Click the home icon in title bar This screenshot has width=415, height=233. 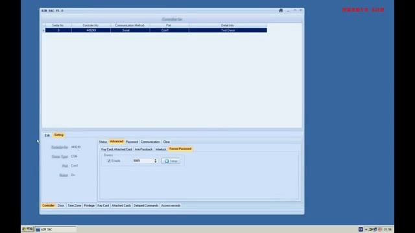[x=281, y=10]
